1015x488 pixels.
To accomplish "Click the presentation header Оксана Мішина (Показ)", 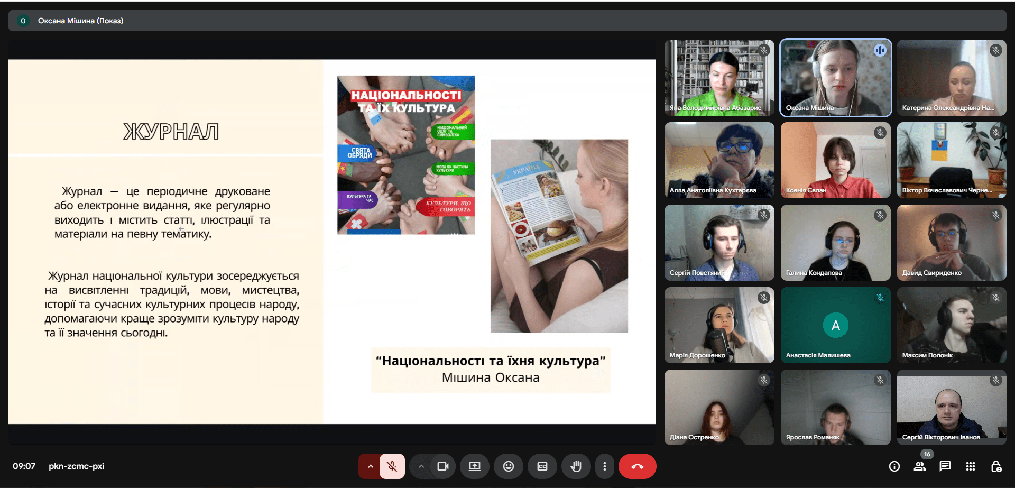I will pos(80,21).
